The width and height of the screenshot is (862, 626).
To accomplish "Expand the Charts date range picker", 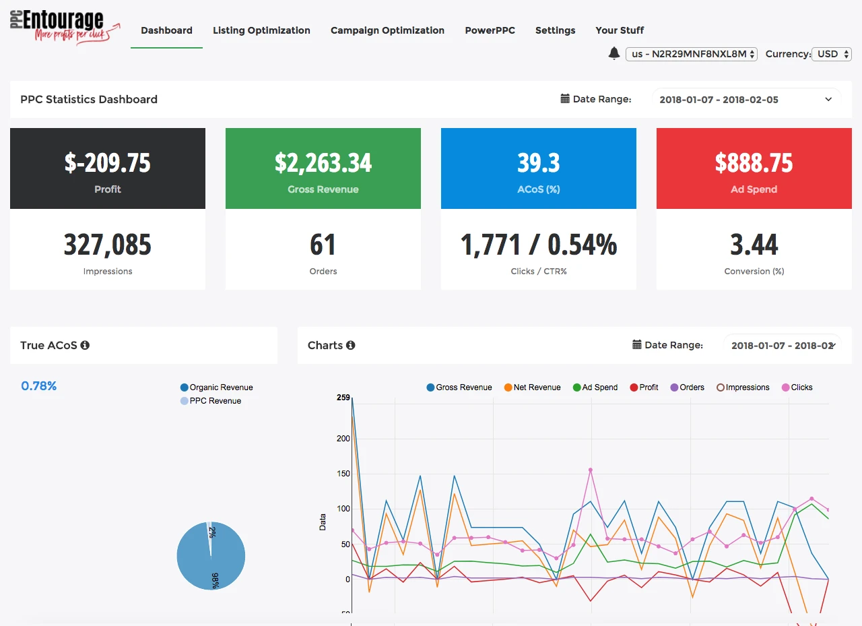I will (783, 345).
